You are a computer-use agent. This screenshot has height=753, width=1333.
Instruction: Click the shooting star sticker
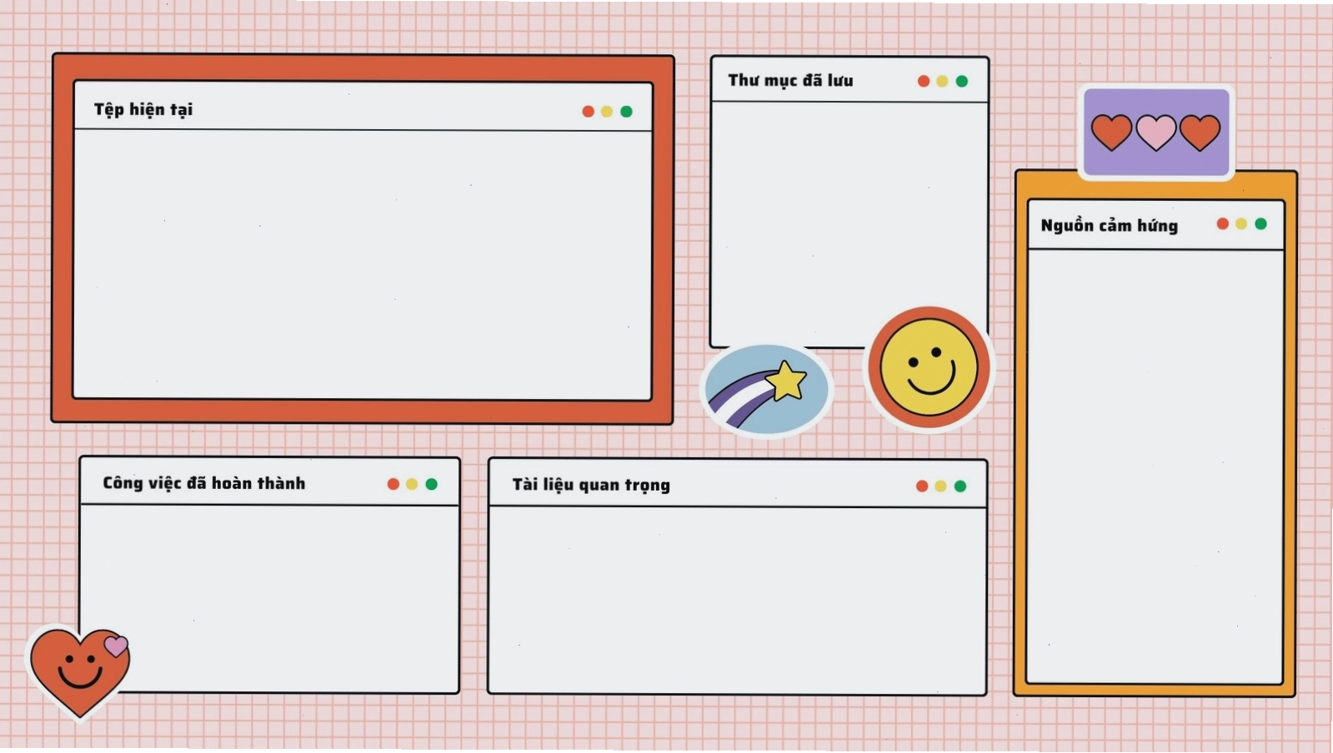pyautogui.click(x=767, y=389)
